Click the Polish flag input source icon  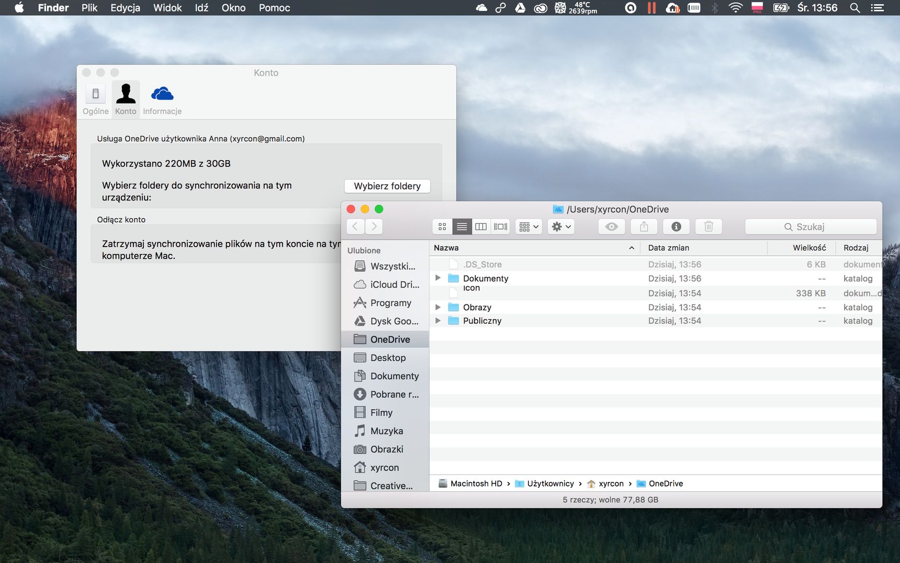coord(757,8)
